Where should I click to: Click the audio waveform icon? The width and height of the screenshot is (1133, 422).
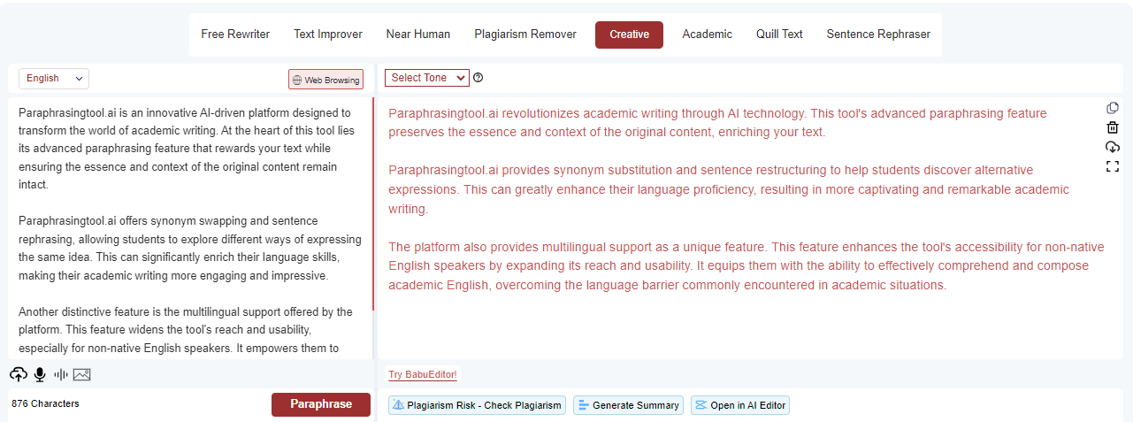click(61, 374)
